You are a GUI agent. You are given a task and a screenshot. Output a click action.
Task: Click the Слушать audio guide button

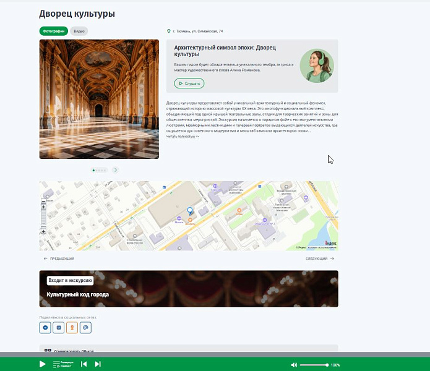click(189, 83)
